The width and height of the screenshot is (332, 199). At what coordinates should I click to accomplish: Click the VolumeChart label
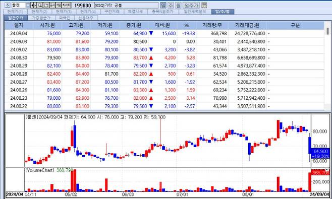click(40, 170)
